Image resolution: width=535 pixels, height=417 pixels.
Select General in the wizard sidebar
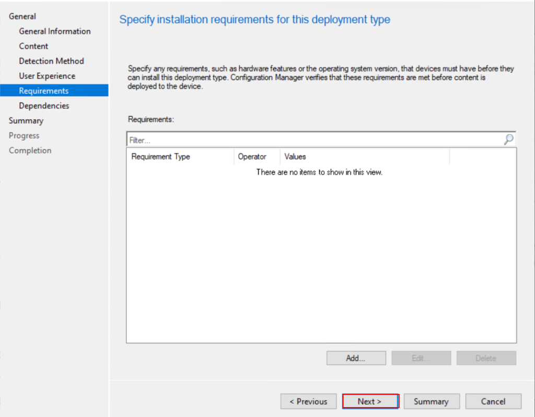coord(22,16)
